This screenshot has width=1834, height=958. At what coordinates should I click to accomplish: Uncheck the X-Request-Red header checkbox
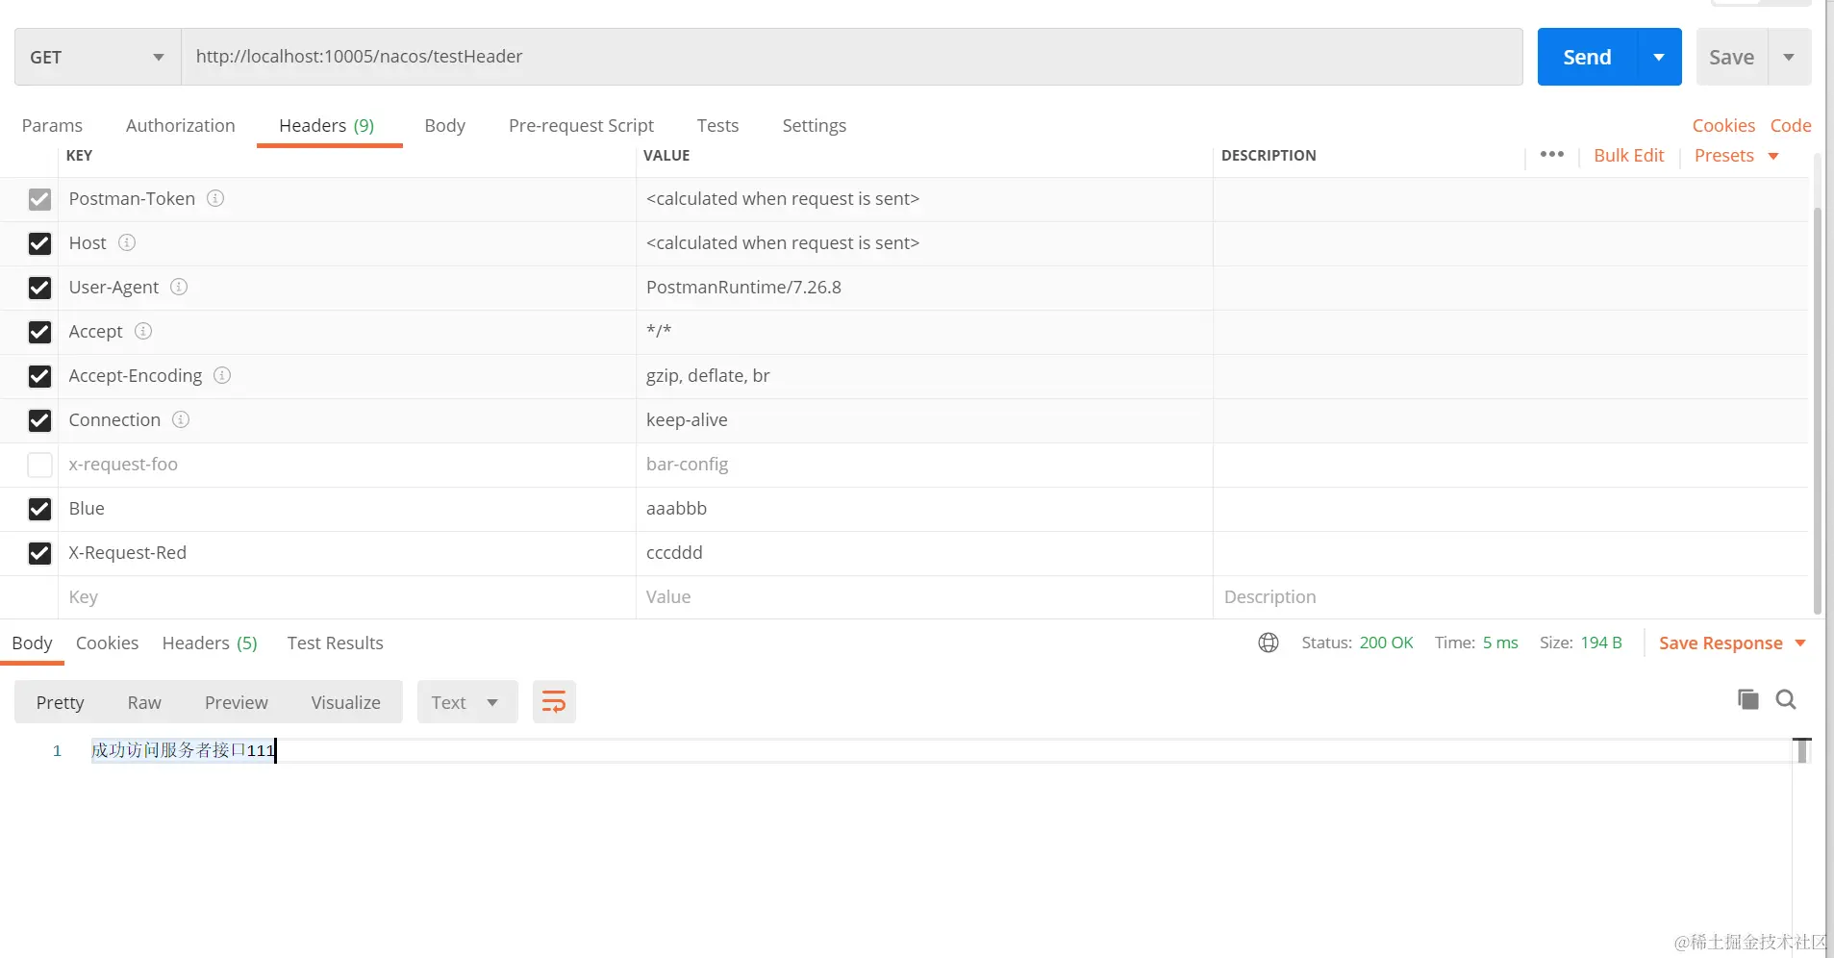(x=39, y=553)
